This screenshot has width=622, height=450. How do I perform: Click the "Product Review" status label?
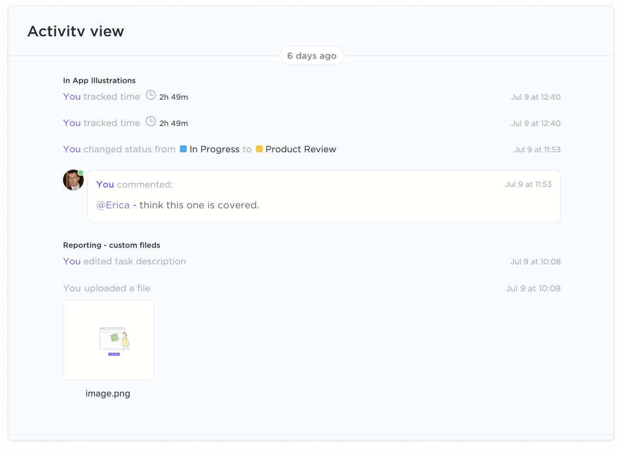click(301, 149)
